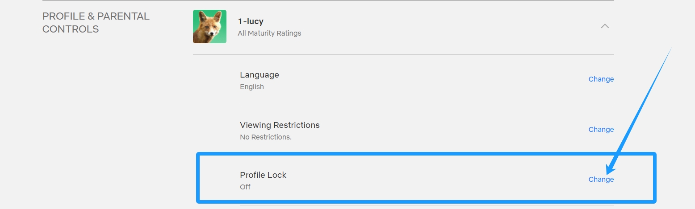This screenshot has height=209, width=695.
Task: Click the word Restrictions in Viewing Restrictions
Action: [x=297, y=125]
